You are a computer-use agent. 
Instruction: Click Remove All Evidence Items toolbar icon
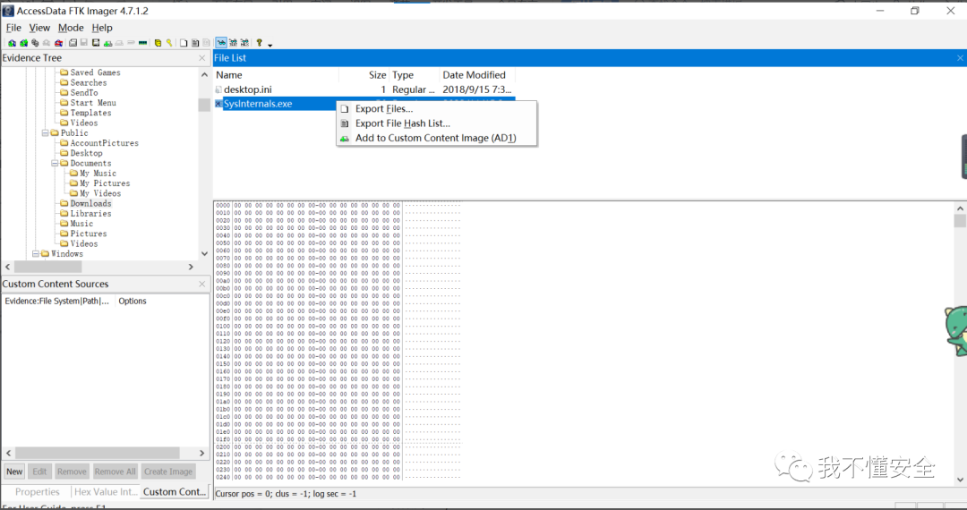58,43
